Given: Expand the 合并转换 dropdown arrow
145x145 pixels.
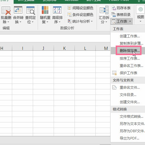Looking at the screenshot, I should click(x=20, y=22).
